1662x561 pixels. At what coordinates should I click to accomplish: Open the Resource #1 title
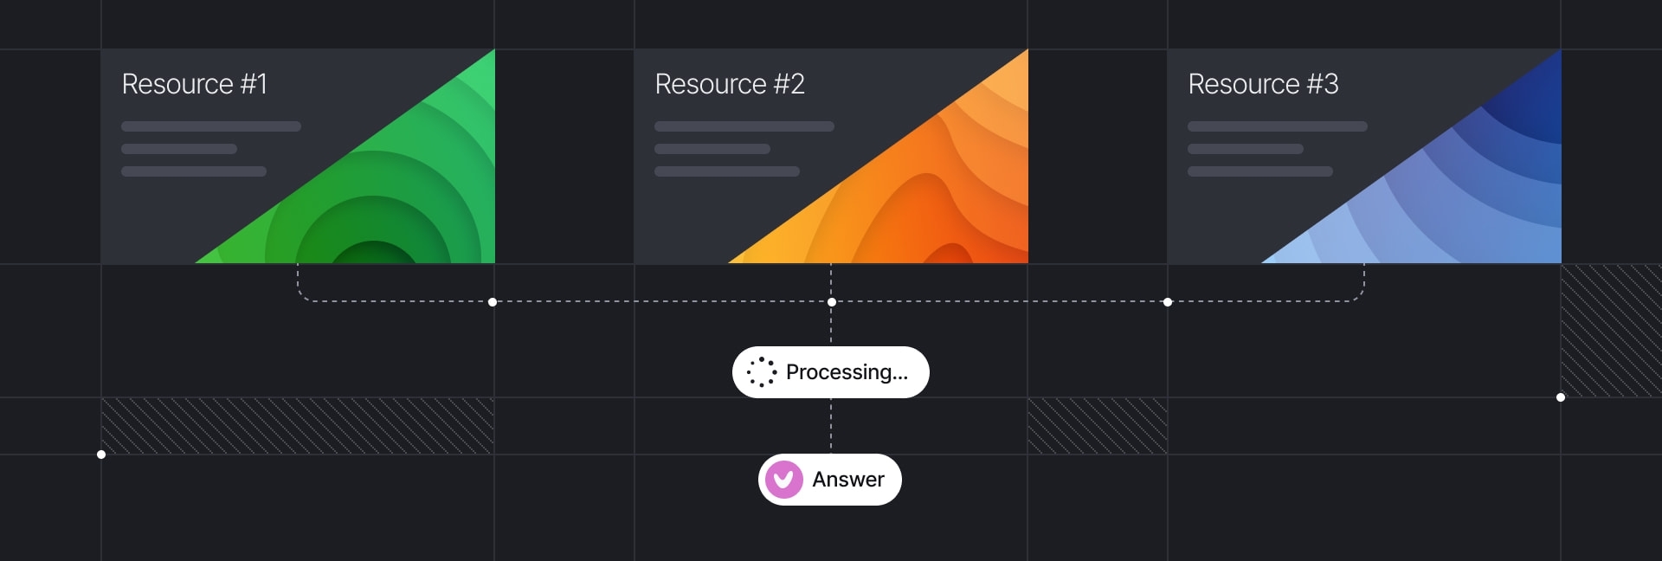pyautogui.click(x=195, y=84)
